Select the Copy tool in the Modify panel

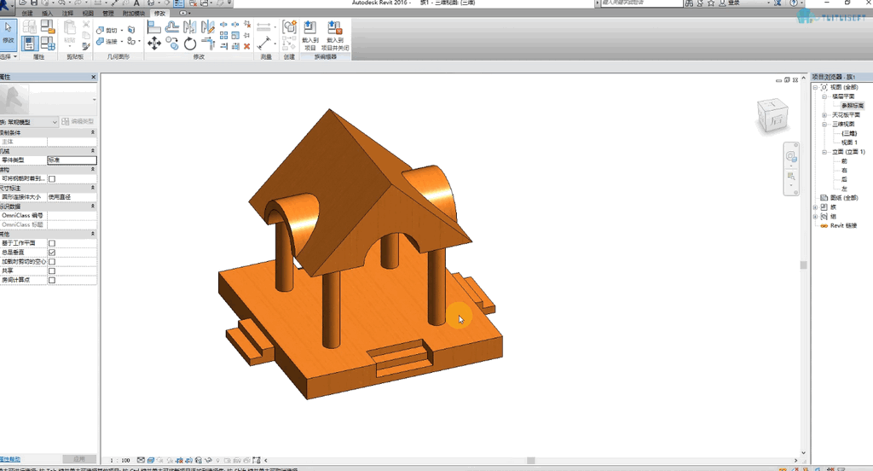pos(172,43)
